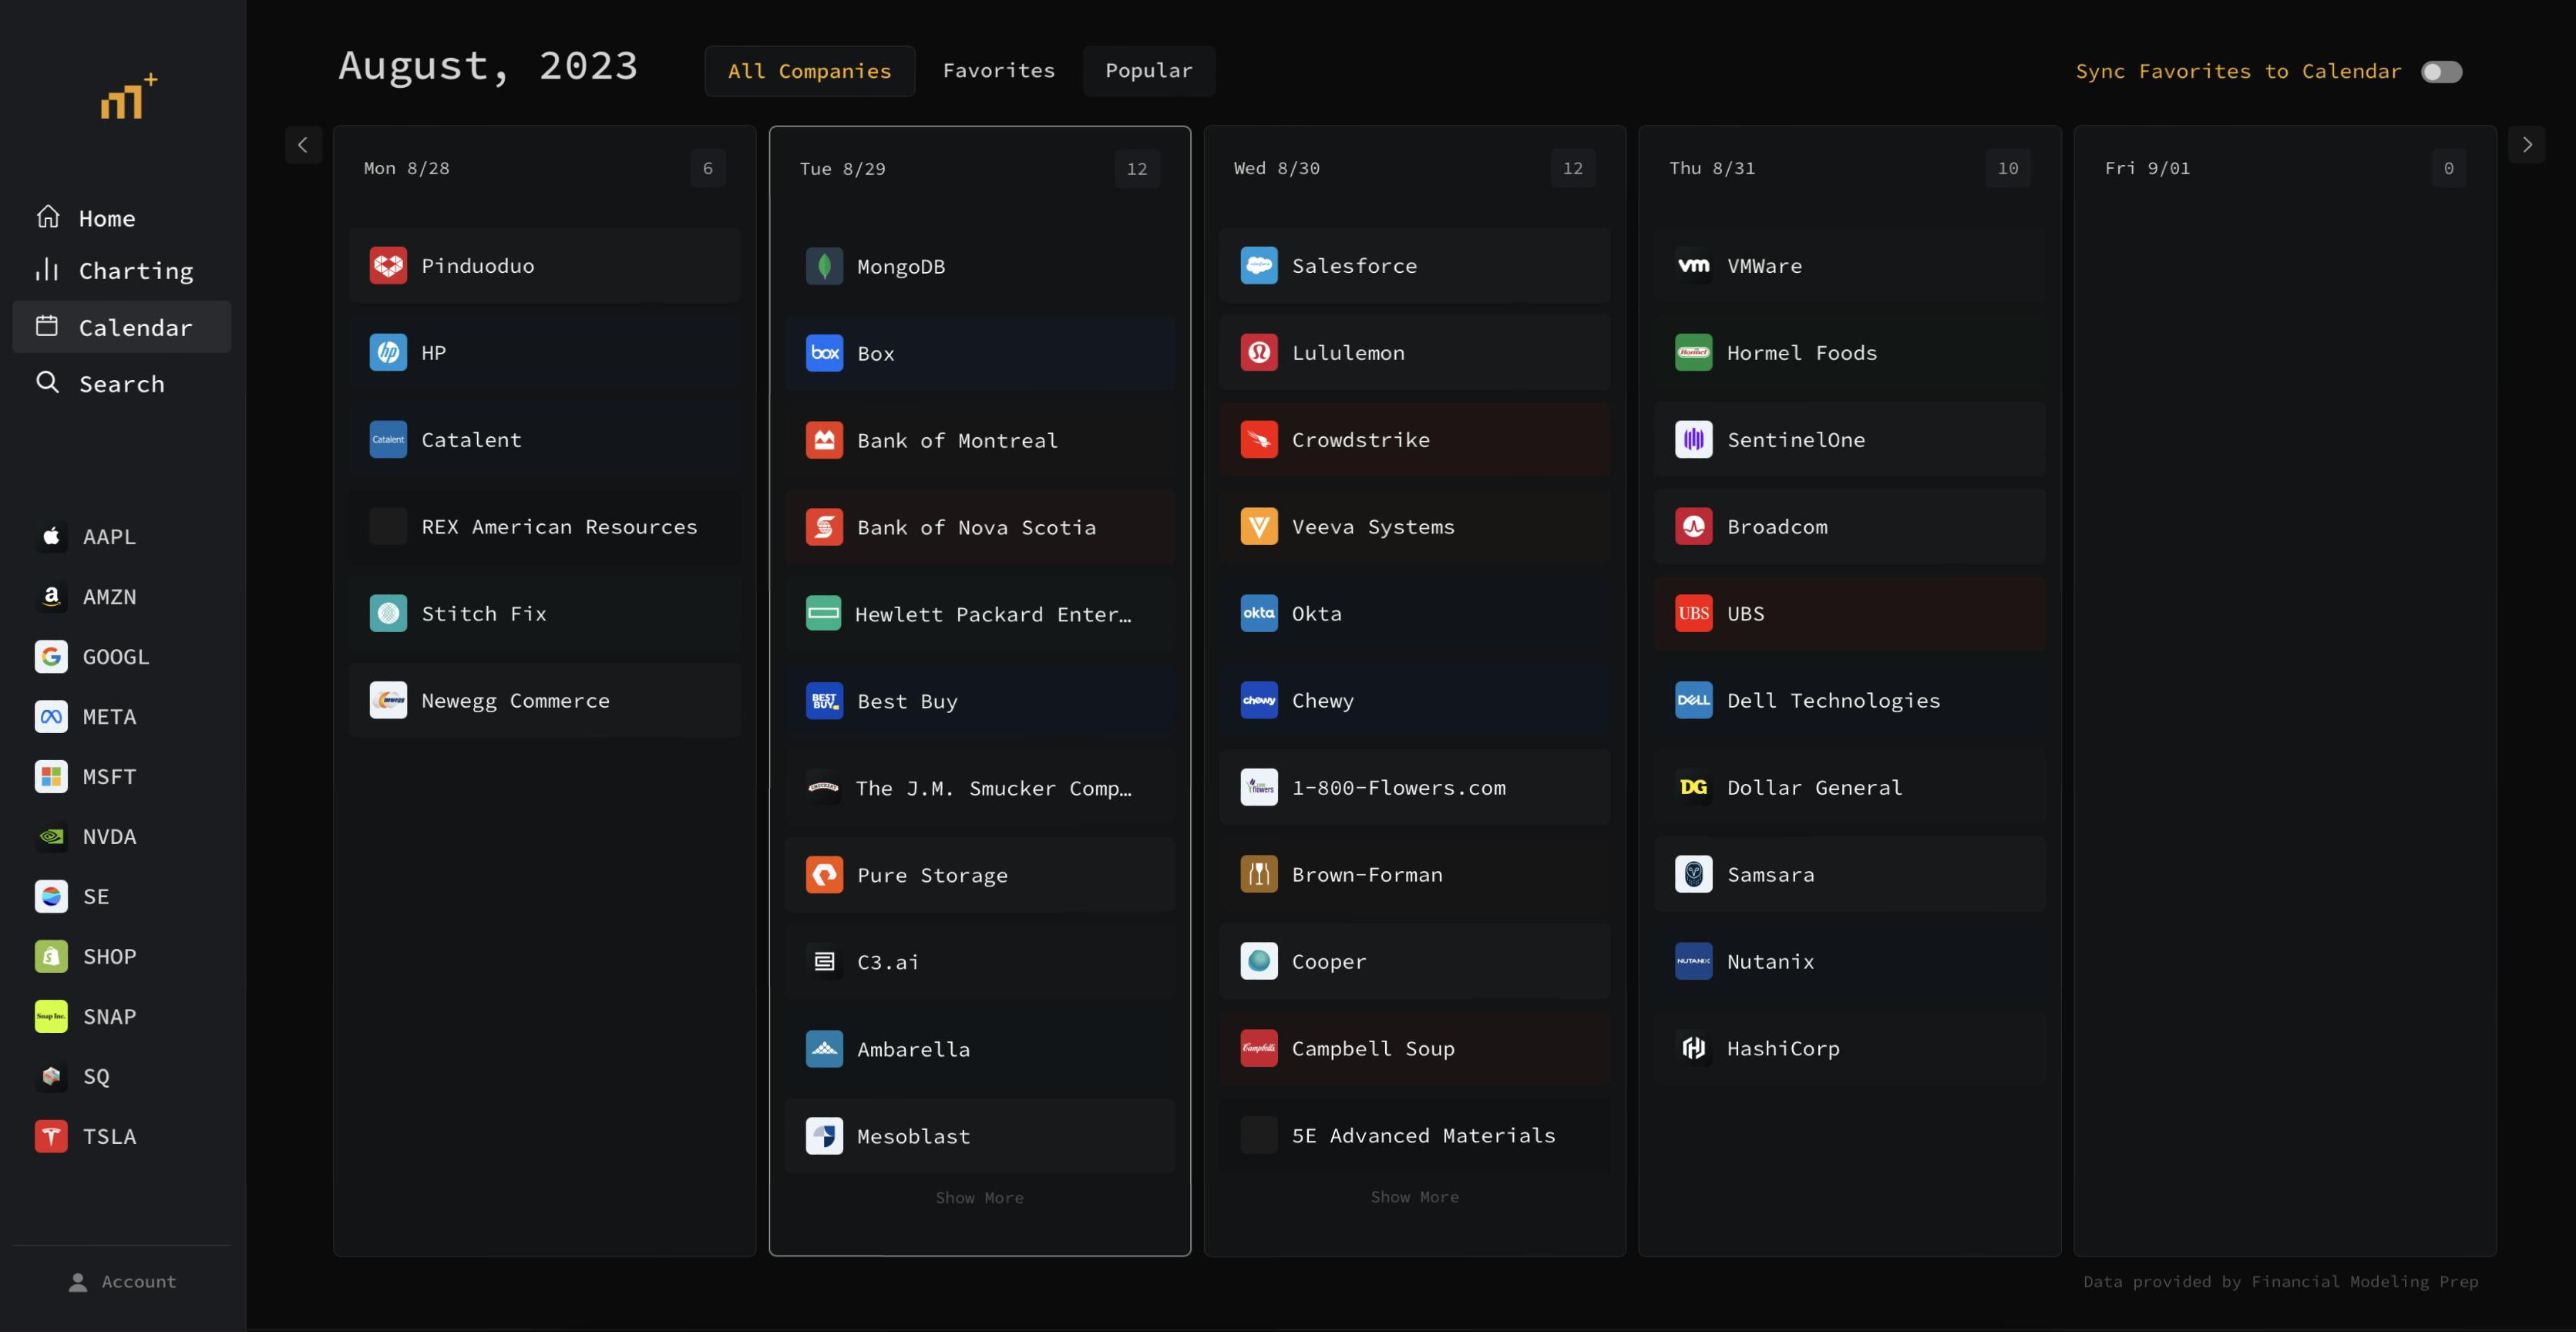
Task: Switch to All Companies tab
Action: click(x=809, y=71)
